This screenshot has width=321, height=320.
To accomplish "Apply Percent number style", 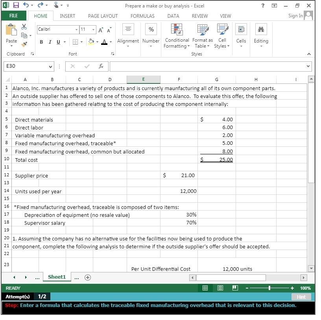I will pos(151,29).
